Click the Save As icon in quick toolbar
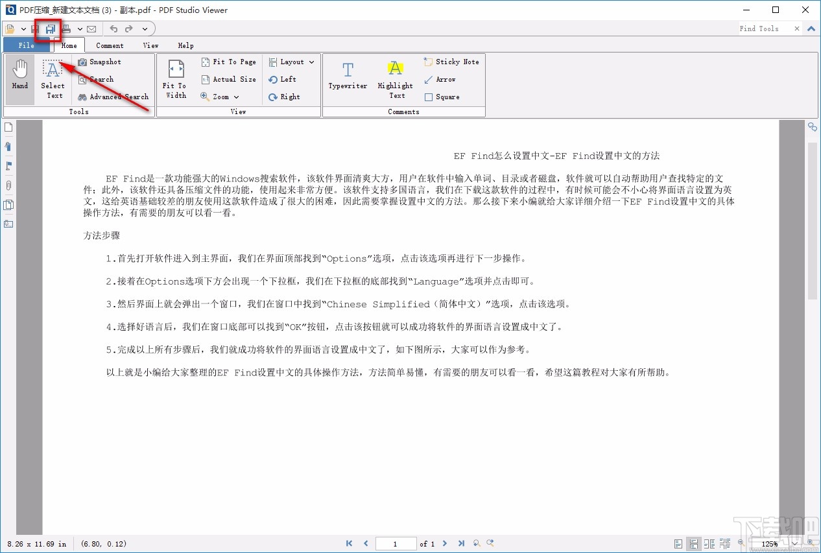The width and height of the screenshot is (821, 553). 51,29
